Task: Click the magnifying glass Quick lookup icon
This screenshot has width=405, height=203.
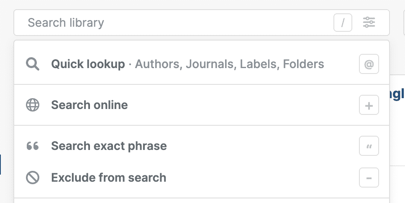Action: [33, 64]
